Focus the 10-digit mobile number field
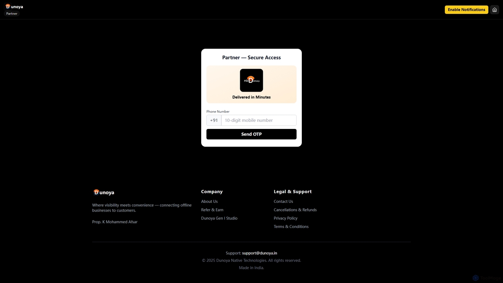The height and width of the screenshot is (283, 503). [x=259, y=120]
